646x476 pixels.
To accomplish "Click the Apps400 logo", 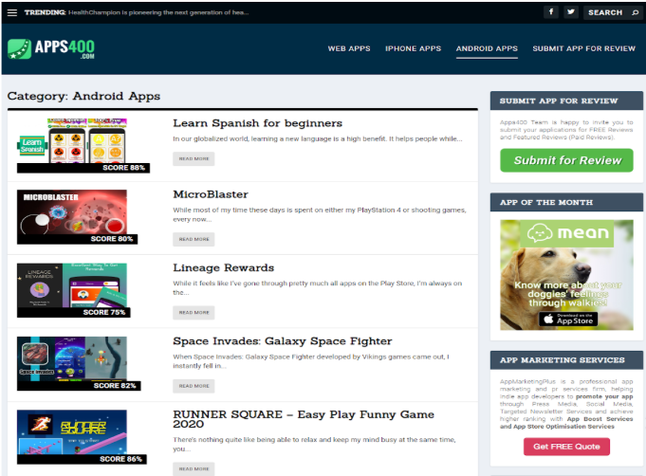I will pos(51,48).
